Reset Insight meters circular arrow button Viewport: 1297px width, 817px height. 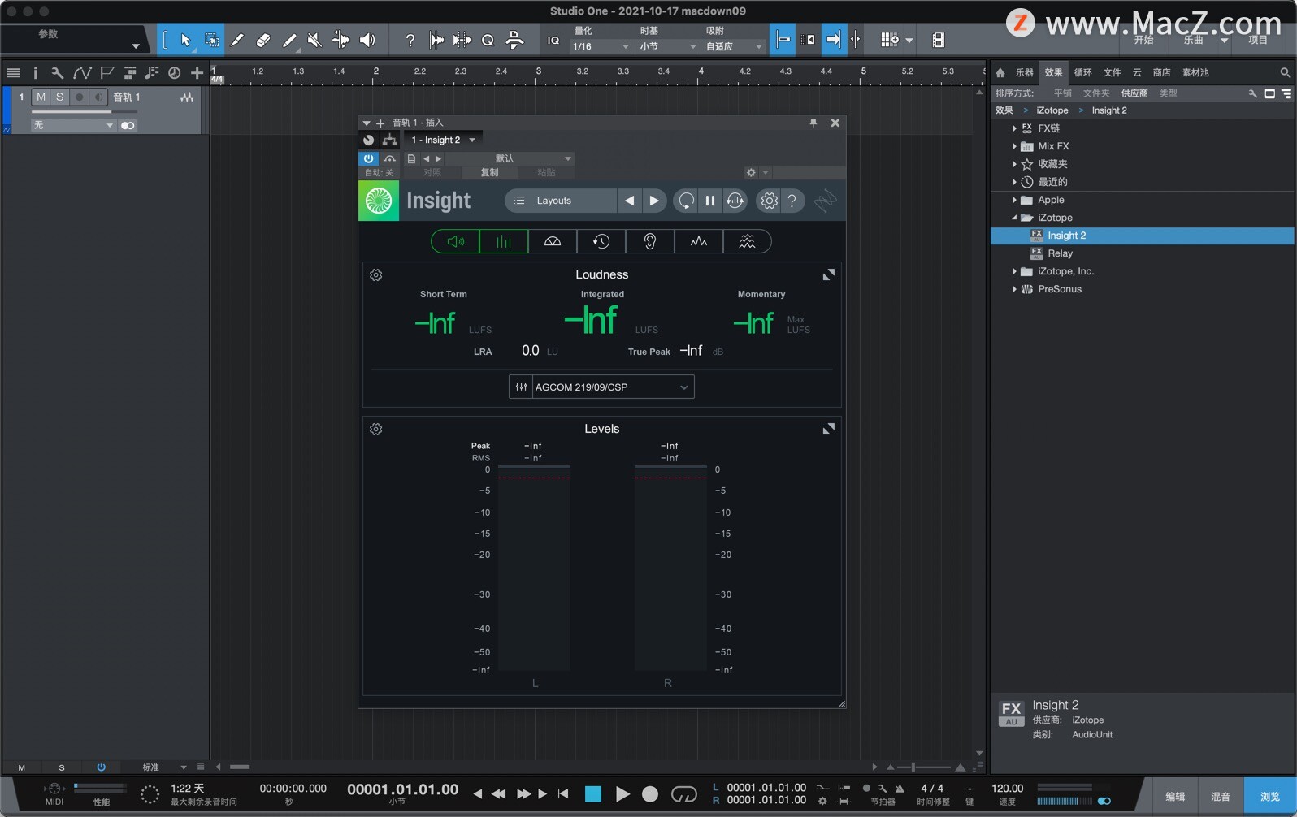[687, 201]
